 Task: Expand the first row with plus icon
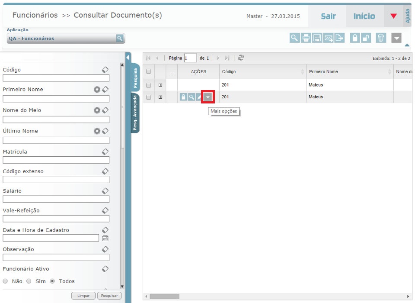[x=160, y=85]
